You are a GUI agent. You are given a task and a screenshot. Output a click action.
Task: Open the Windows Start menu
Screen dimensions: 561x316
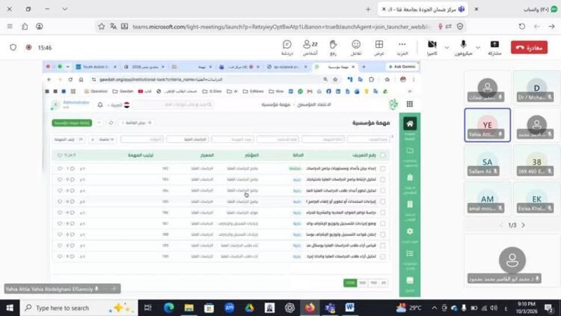click(x=10, y=308)
